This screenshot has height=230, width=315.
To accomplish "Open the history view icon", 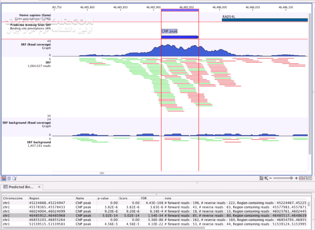I will (9, 178).
